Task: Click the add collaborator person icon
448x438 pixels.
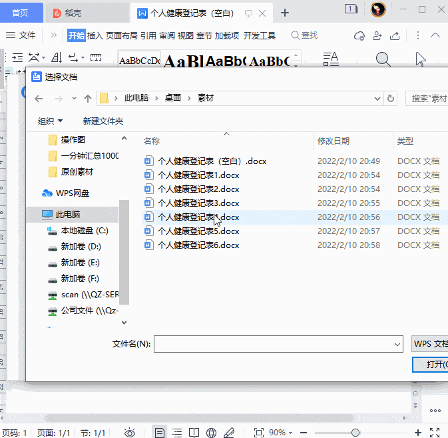Action: 377,36
